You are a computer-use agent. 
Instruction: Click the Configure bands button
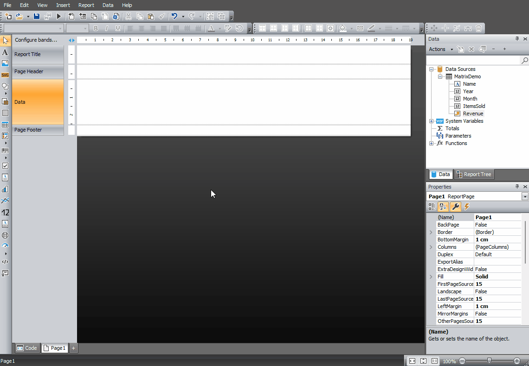coord(36,40)
